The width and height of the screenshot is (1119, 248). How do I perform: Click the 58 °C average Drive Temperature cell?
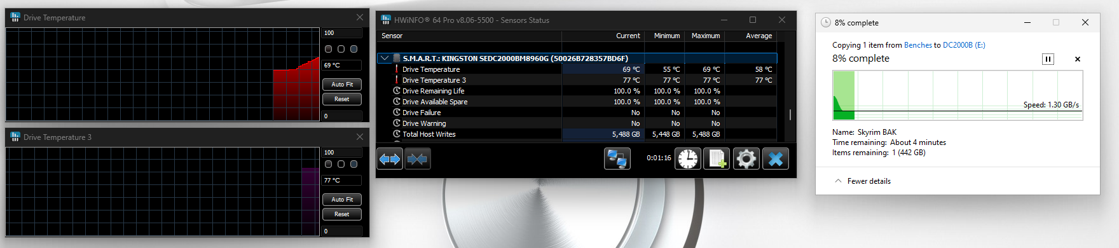[x=763, y=69]
